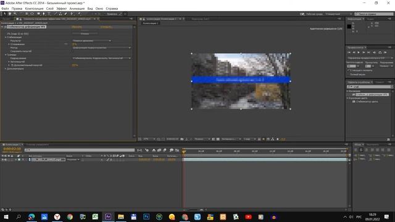The image size is (395, 222).
Task: Select 'Стабилизатор цвета' in Effects panel
Action: (x=367, y=102)
